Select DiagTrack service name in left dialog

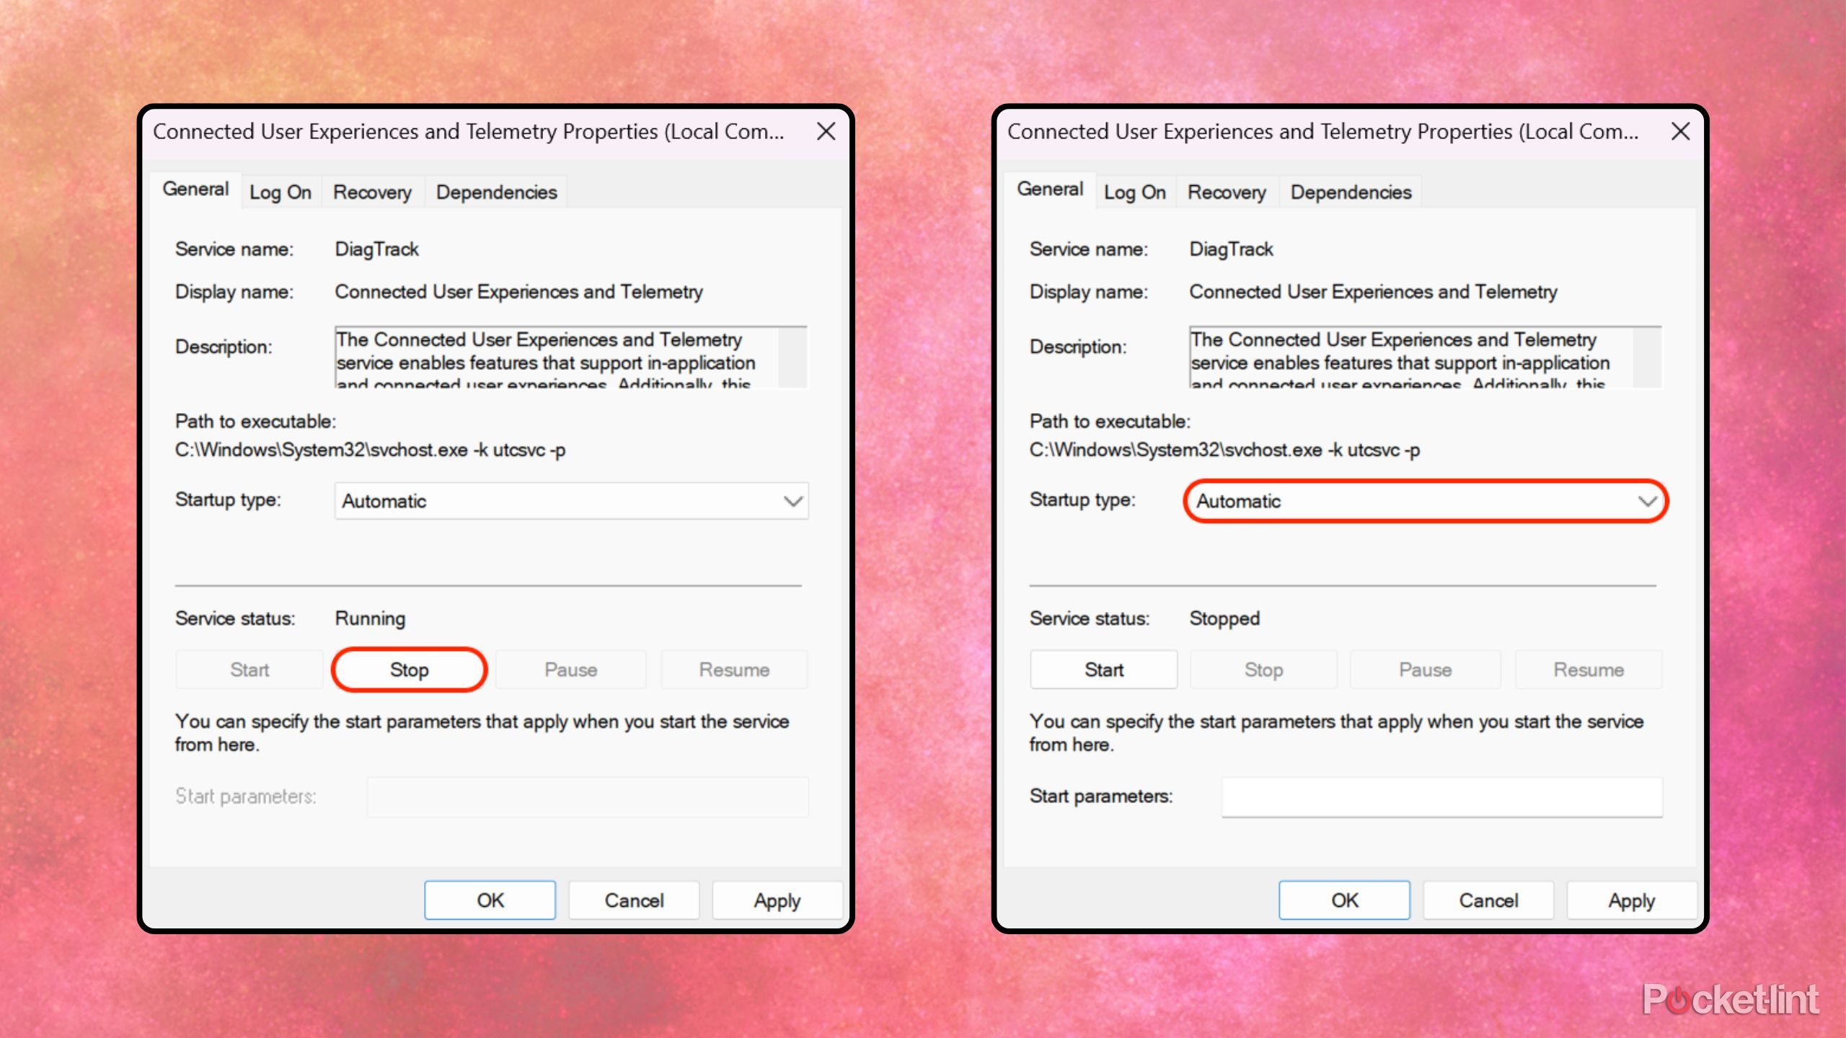point(376,249)
